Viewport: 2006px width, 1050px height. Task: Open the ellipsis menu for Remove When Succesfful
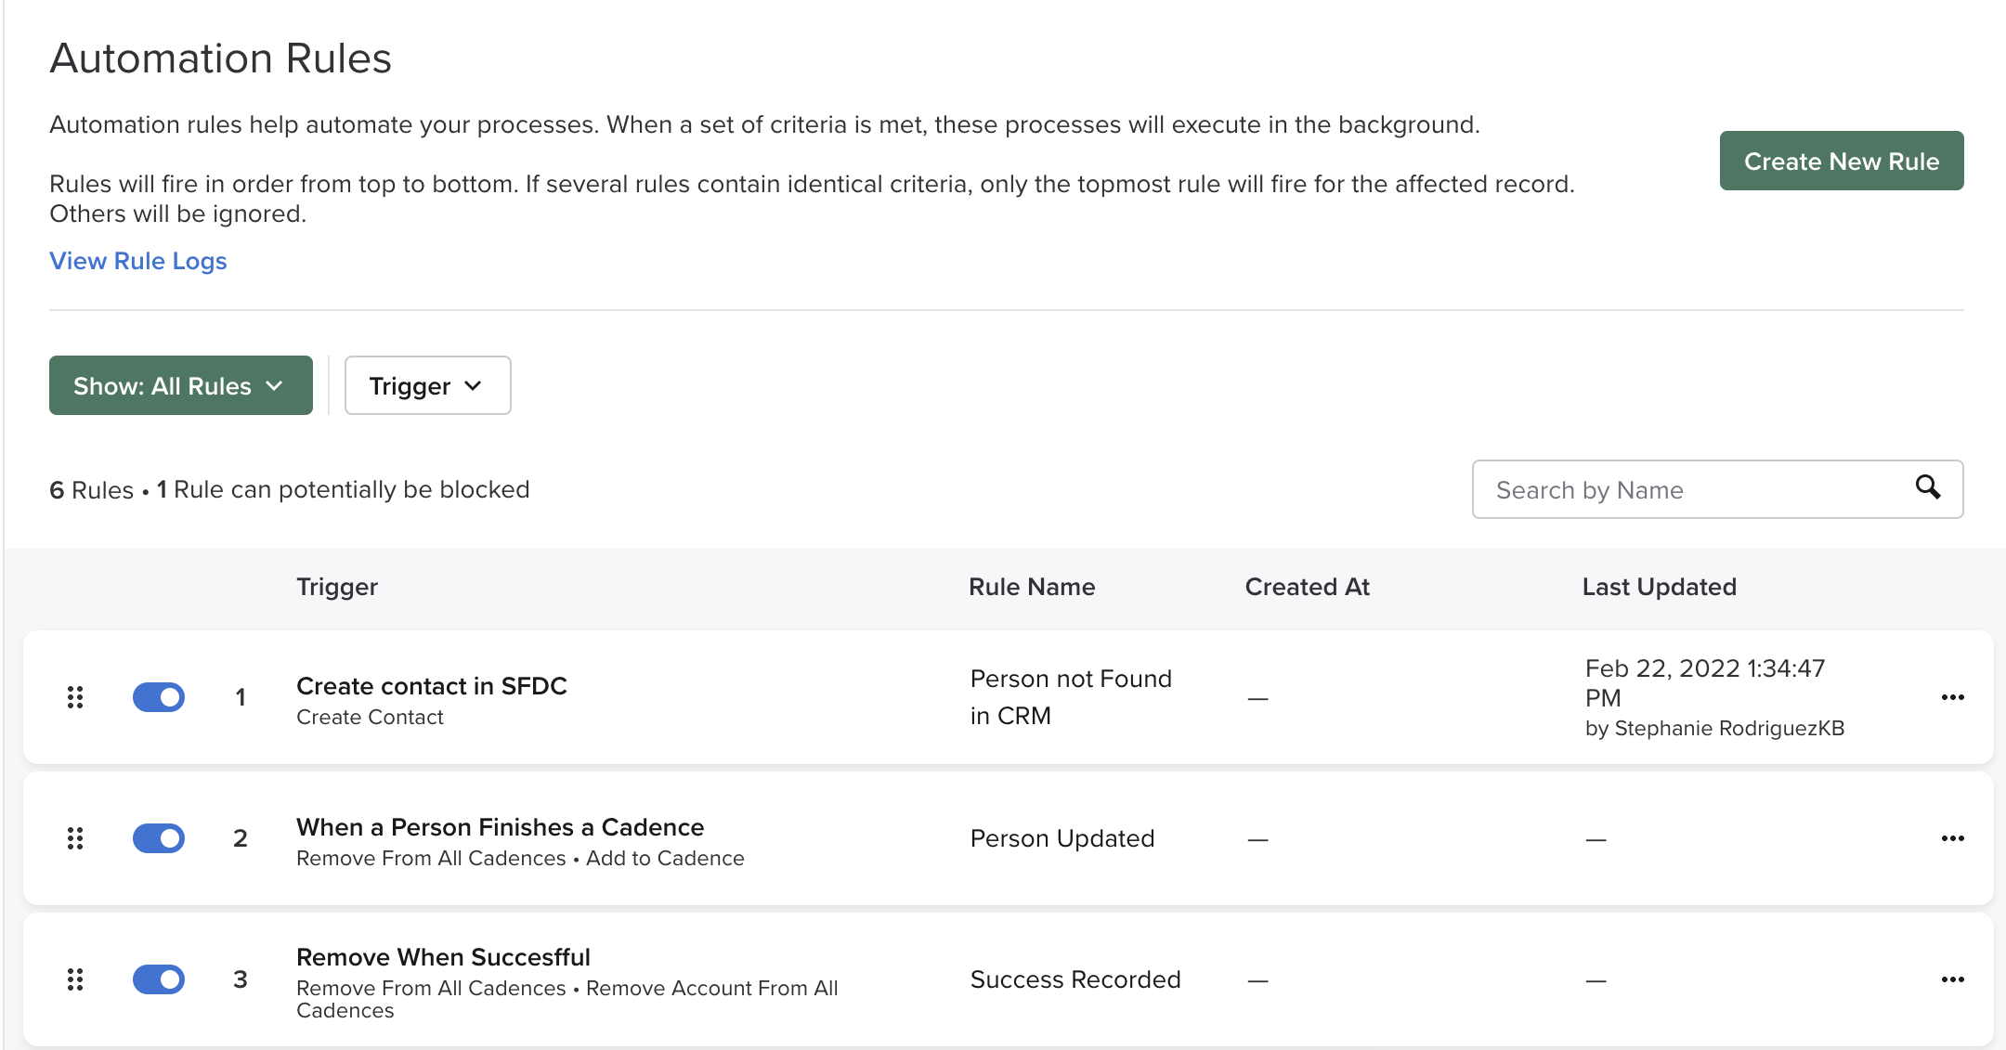point(1953,979)
